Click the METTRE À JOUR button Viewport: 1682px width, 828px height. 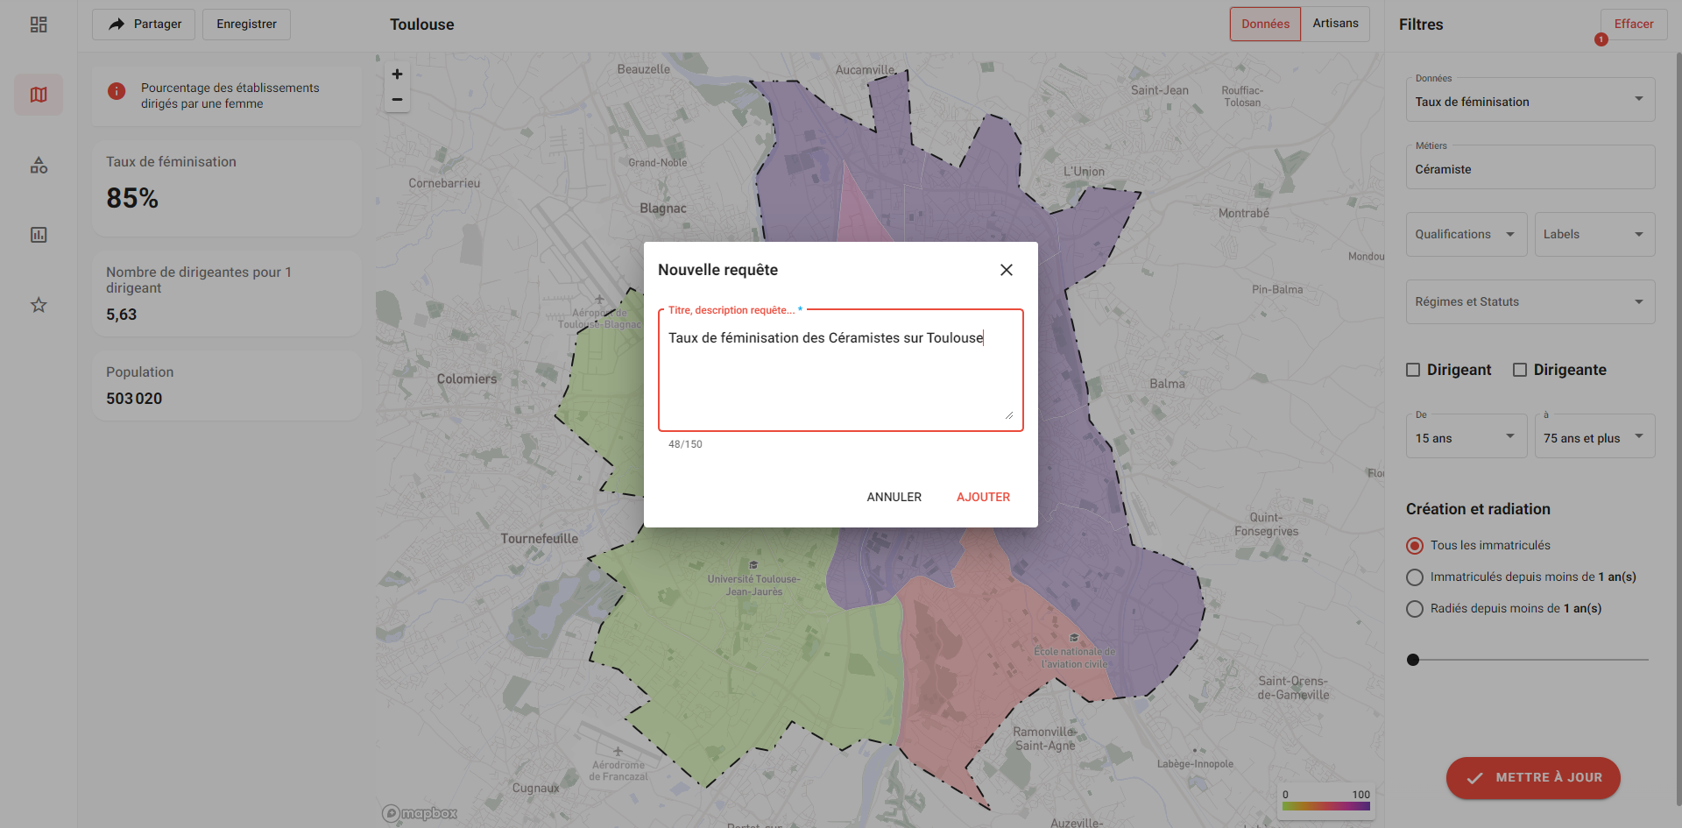coord(1533,778)
